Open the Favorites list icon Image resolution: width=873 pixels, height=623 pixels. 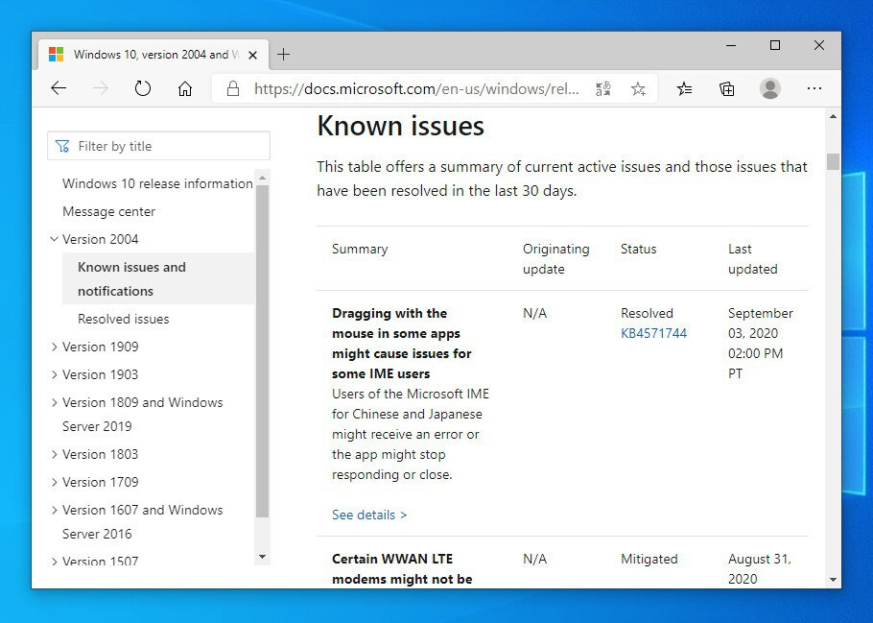684,89
